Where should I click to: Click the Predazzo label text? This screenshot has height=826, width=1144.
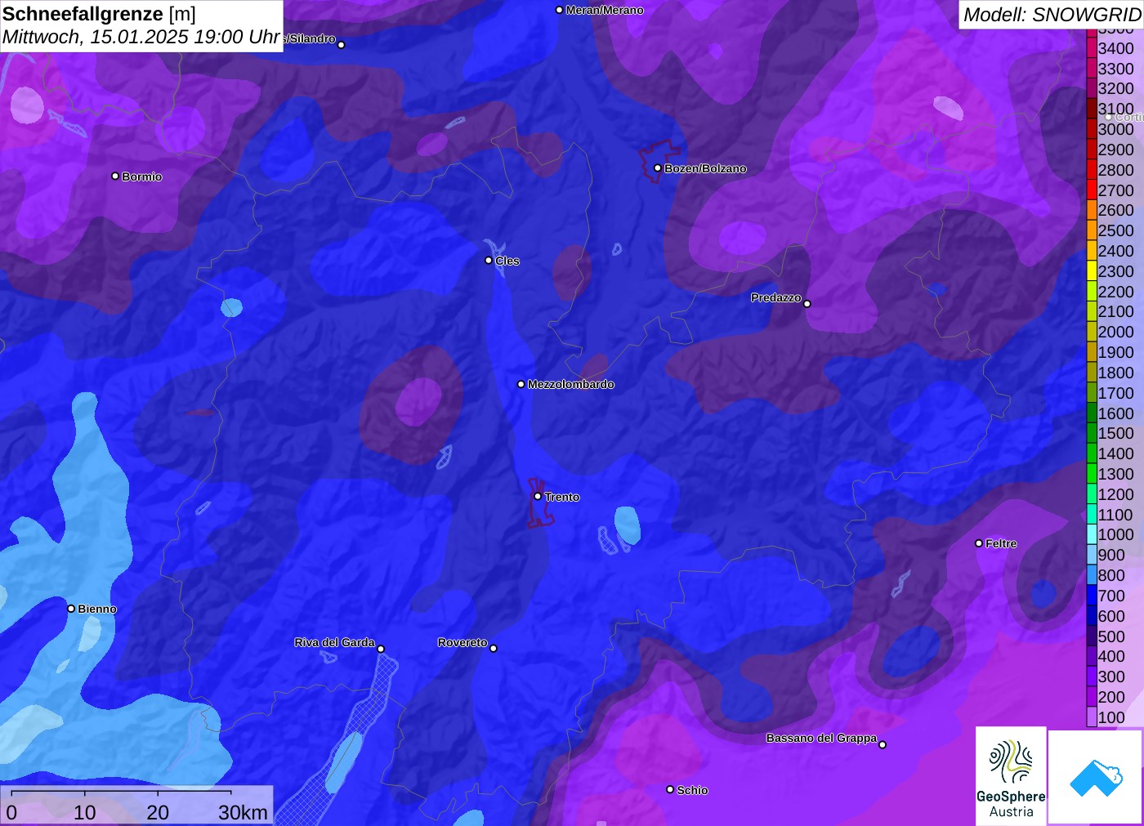tap(776, 297)
